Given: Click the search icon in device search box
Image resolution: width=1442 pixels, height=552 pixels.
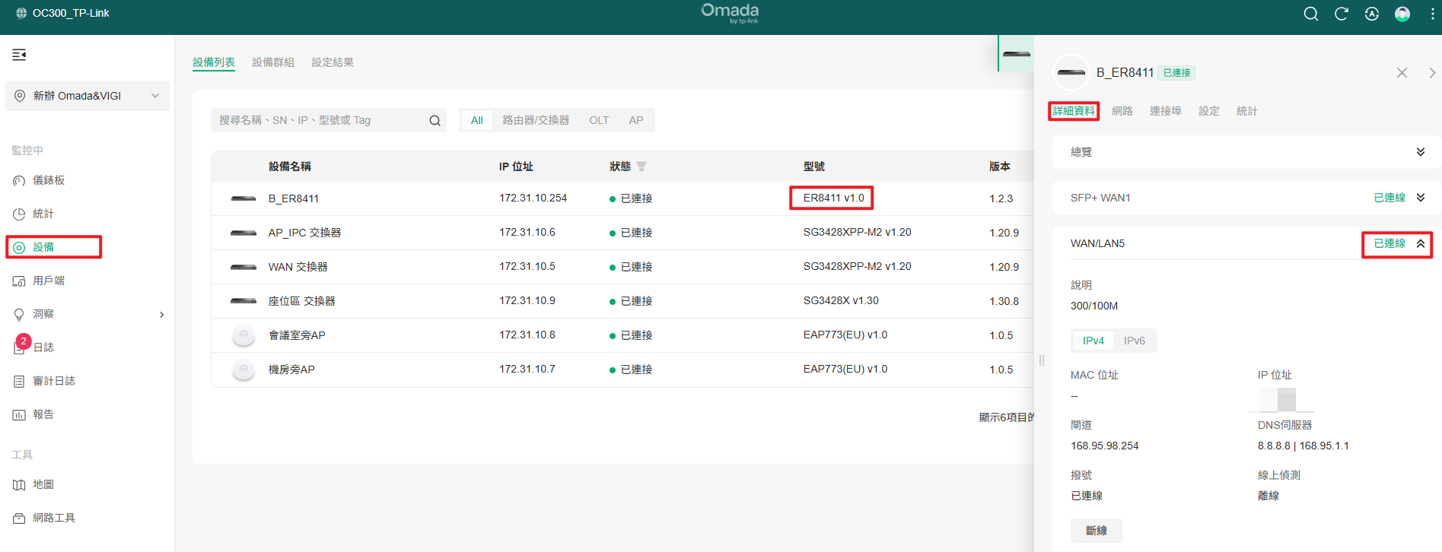Looking at the screenshot, I should [x=435, y=120].
